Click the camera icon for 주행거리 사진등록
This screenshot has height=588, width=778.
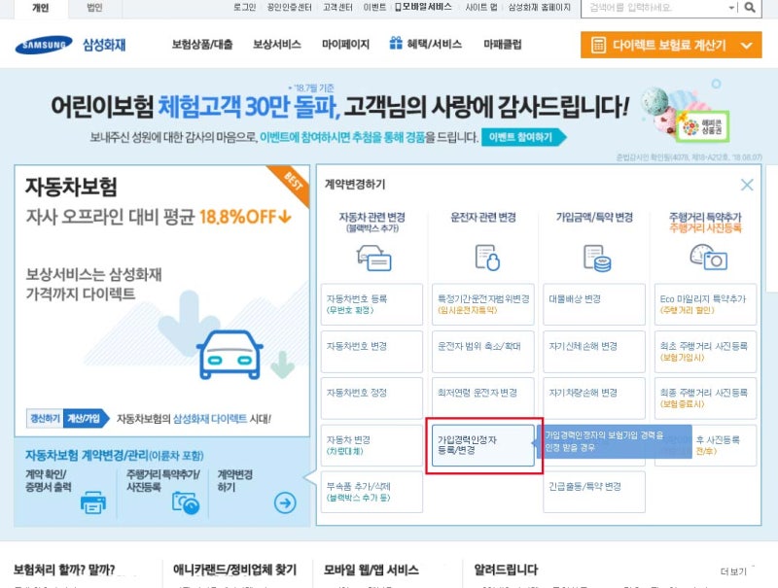pos(186,502)
